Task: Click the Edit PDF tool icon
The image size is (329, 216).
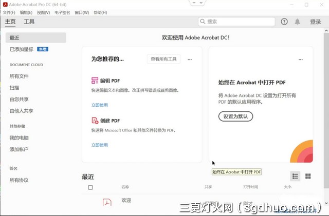Action: point(95,81)
